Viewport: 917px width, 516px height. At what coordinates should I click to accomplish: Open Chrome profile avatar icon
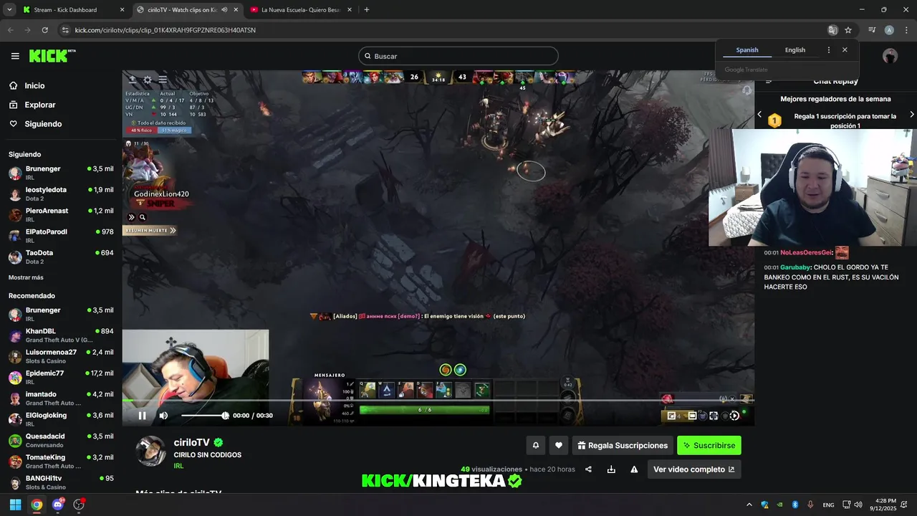pyautogui.click(x=889, y=30)
